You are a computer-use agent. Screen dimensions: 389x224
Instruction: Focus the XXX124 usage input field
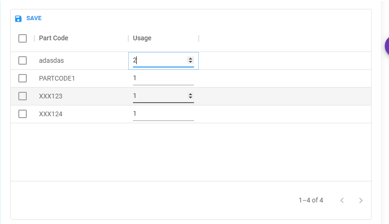click(x=163, y=114)
